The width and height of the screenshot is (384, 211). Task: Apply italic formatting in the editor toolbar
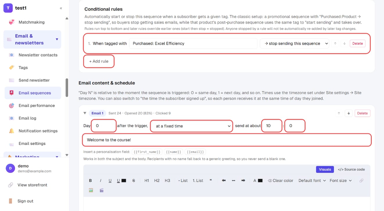[x=101, y=181]
